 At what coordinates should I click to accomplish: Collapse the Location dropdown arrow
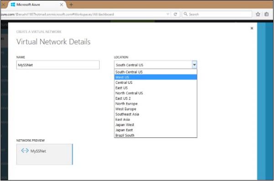[x=195, y=65]
